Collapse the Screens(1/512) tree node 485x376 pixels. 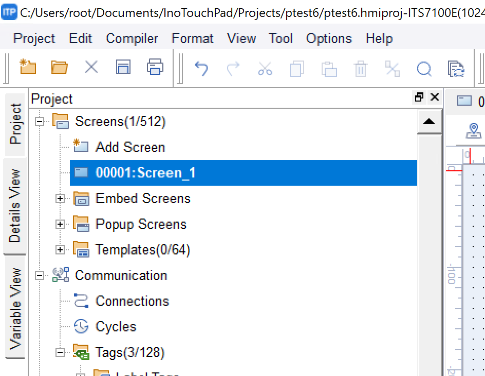40,122
